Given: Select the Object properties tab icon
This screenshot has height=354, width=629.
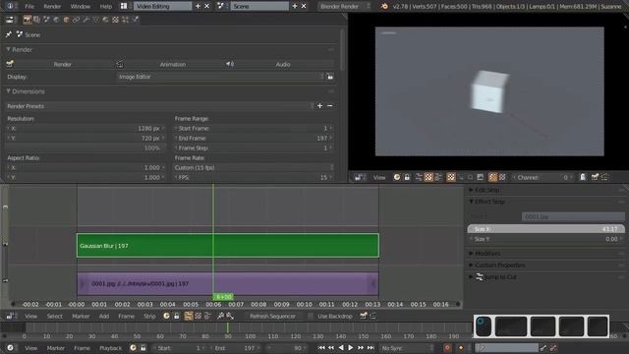Looking at the screenshot, I should [66, 20].
